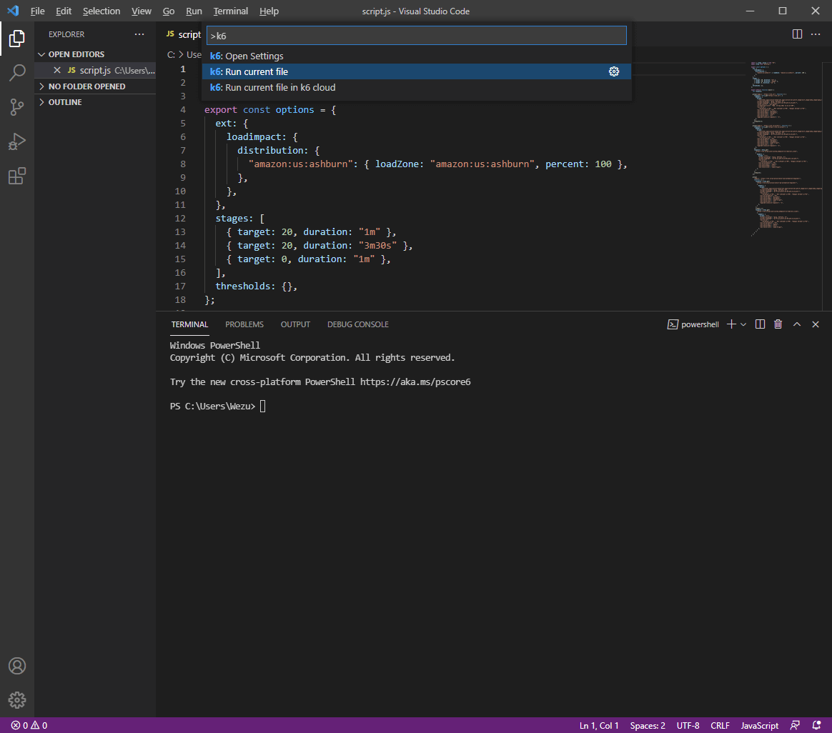
Task: Click the powershell terminal label
Action: pos(693,324)
